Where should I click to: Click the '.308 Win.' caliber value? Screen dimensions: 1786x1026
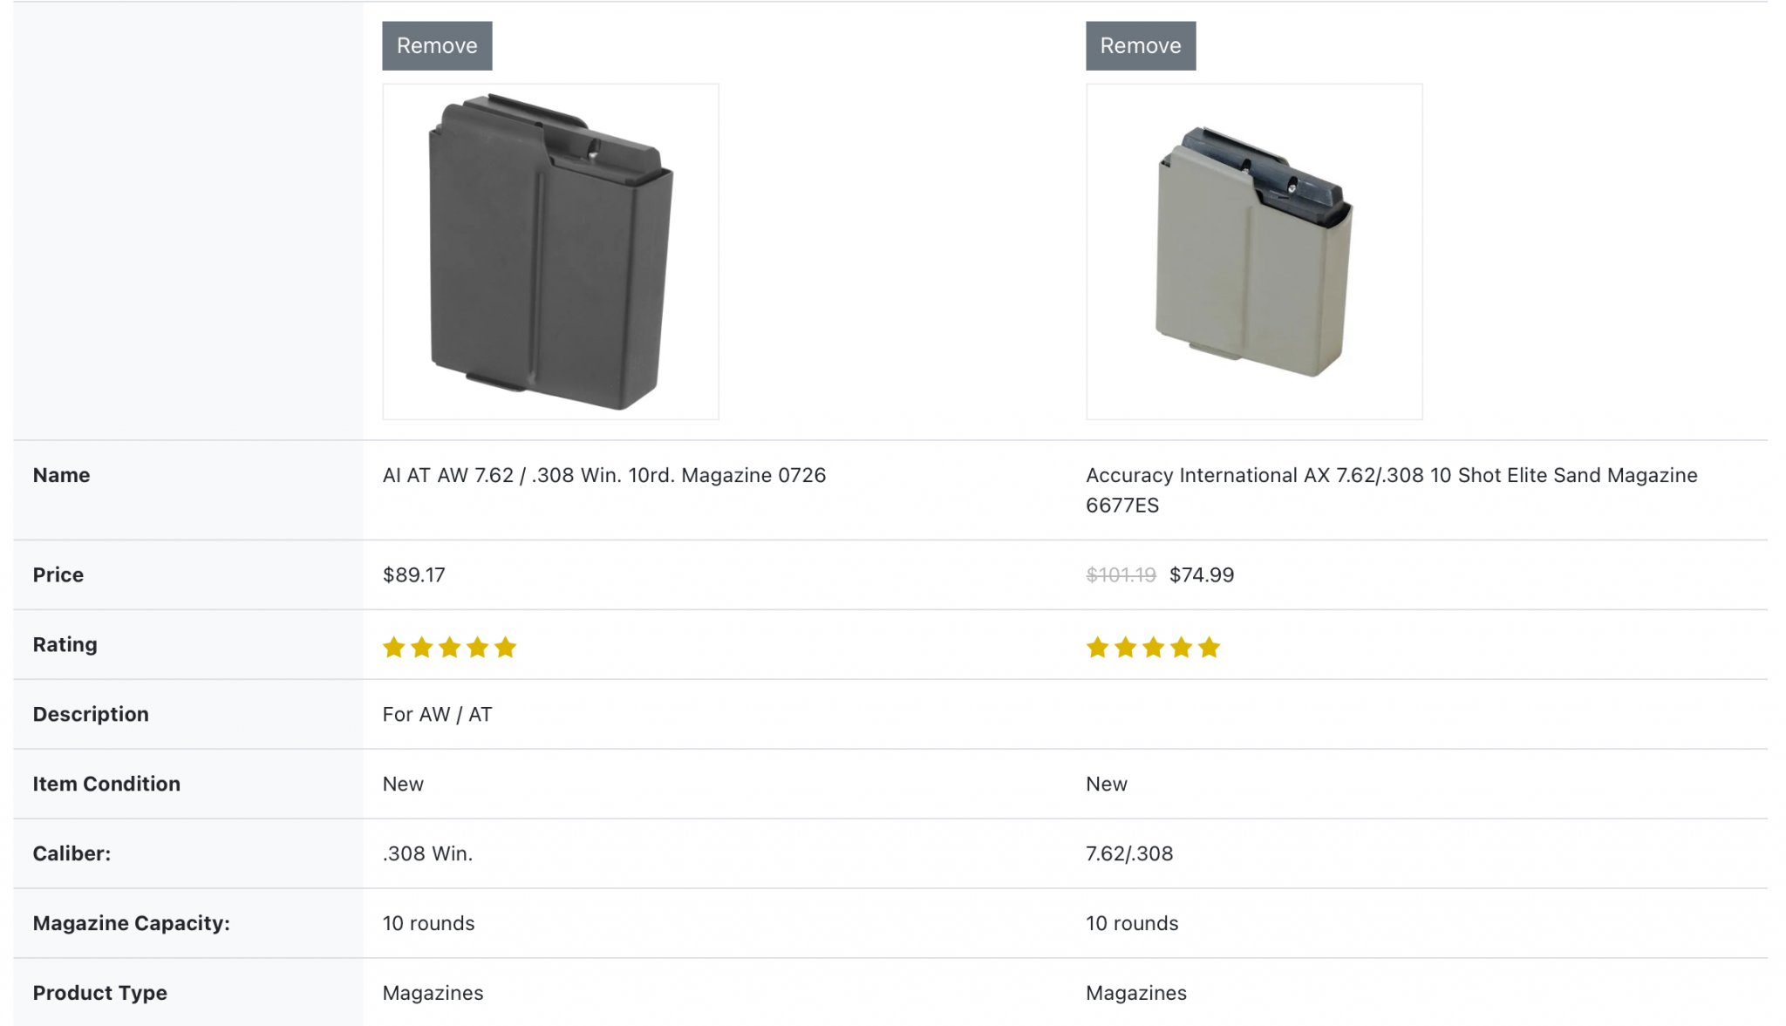427,853
